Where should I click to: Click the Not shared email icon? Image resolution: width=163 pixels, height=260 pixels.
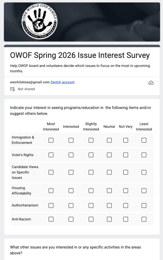coord(12,89)
